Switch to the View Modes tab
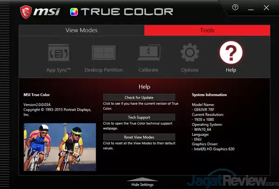 coord(81,30)
